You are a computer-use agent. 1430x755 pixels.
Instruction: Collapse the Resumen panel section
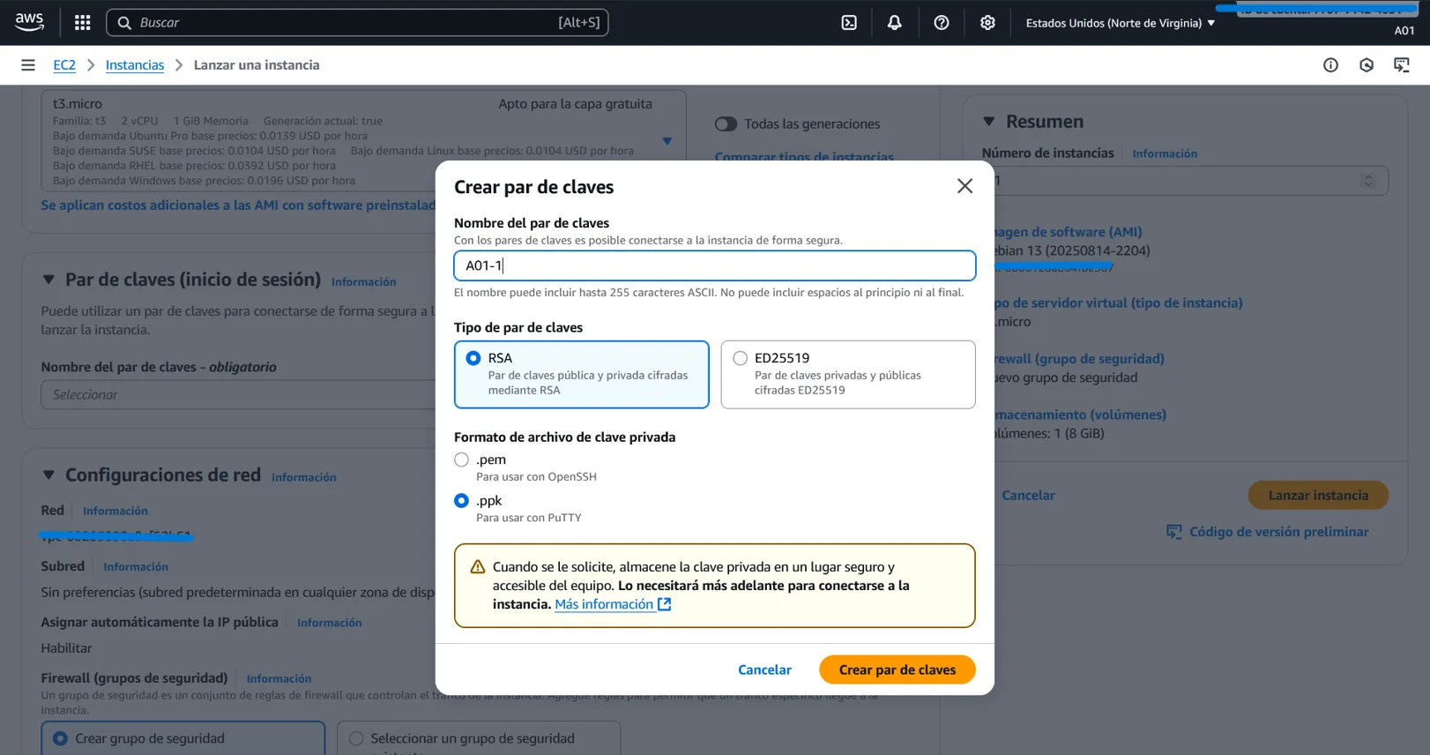pos(988,122)
